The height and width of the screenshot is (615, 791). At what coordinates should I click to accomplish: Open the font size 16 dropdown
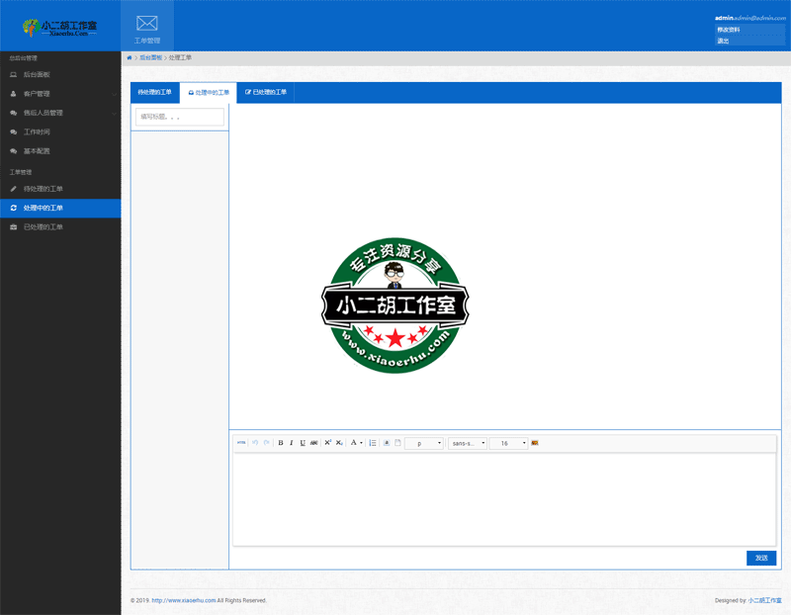509,443
